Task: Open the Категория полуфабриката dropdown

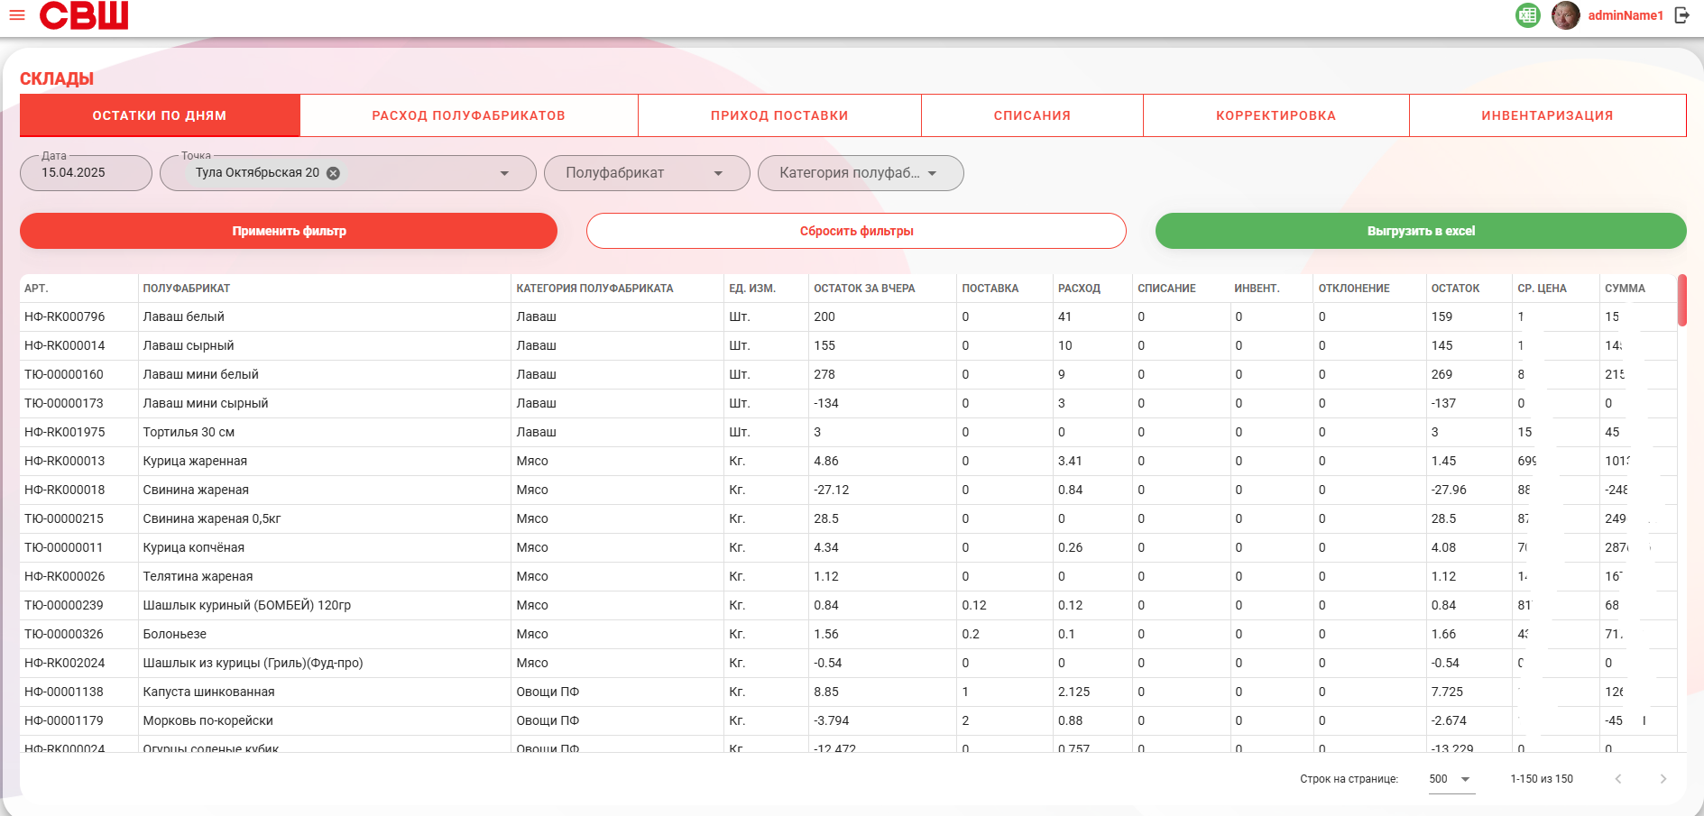Action: 861,173
